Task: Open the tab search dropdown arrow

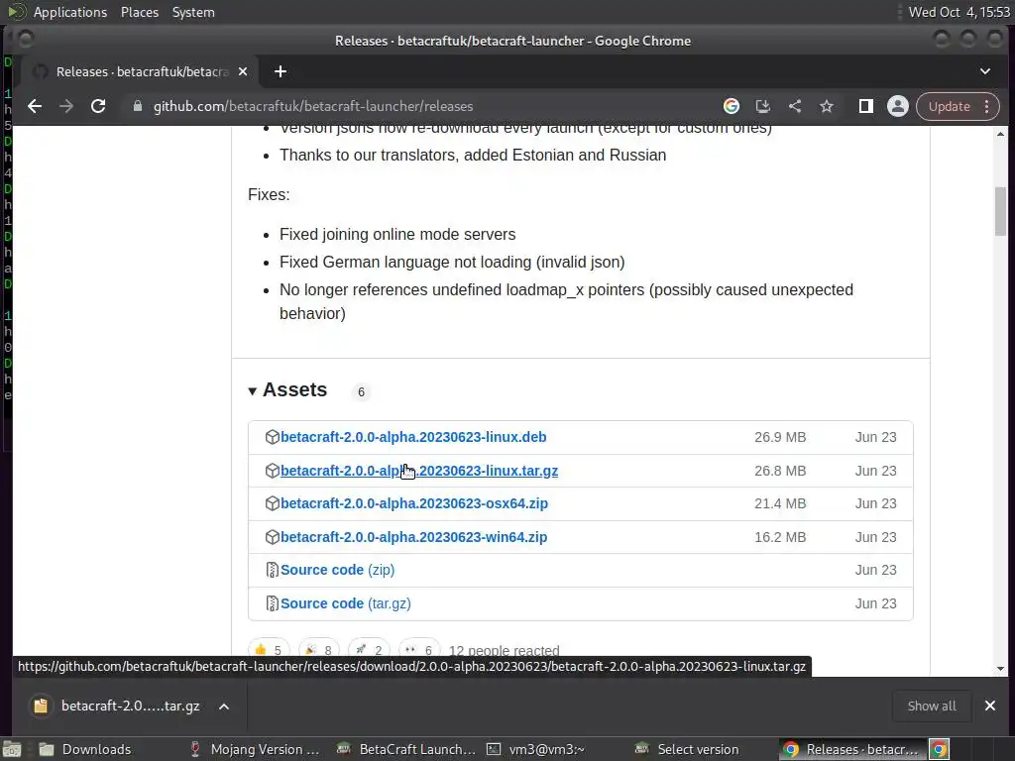Action: 984,71
